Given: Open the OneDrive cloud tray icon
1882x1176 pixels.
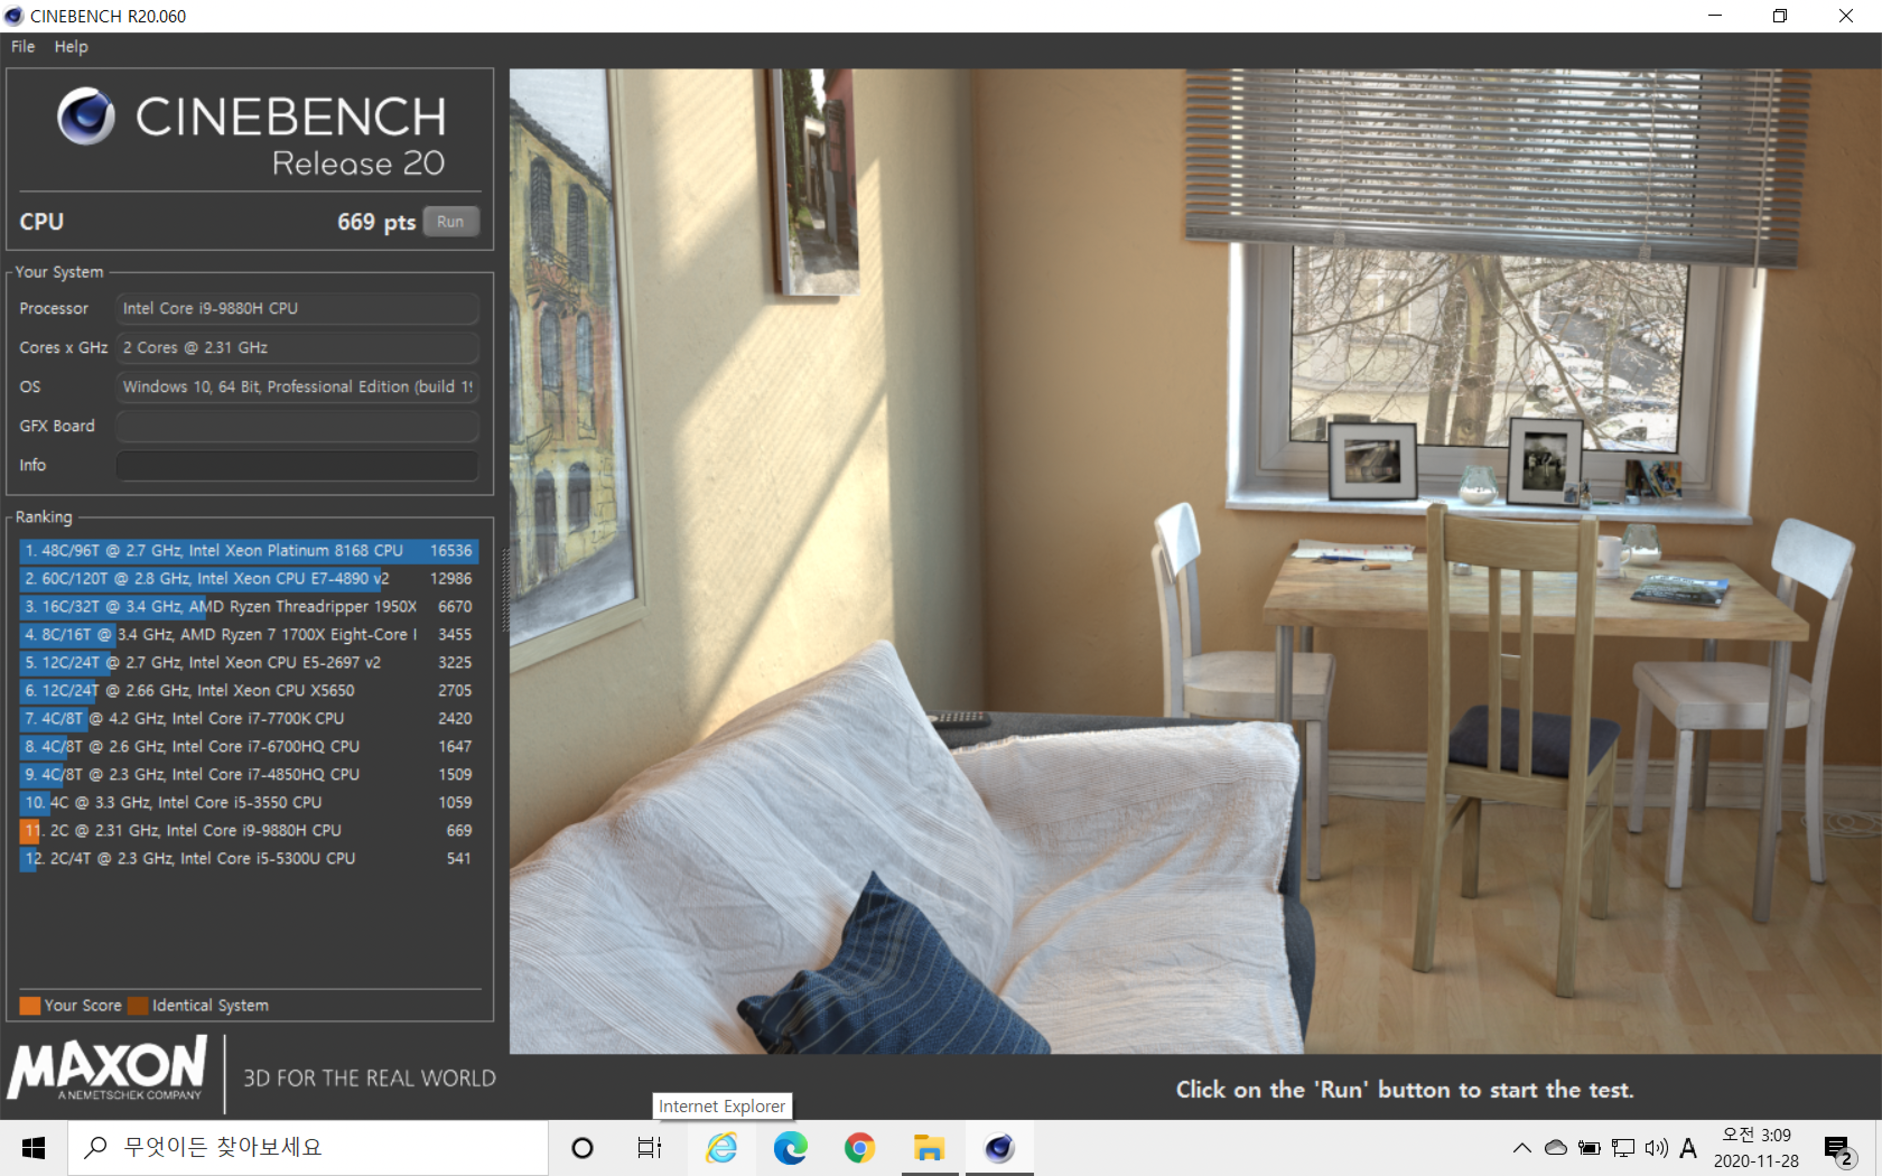Looking at the screenshot, I should coord(1555,1148).
